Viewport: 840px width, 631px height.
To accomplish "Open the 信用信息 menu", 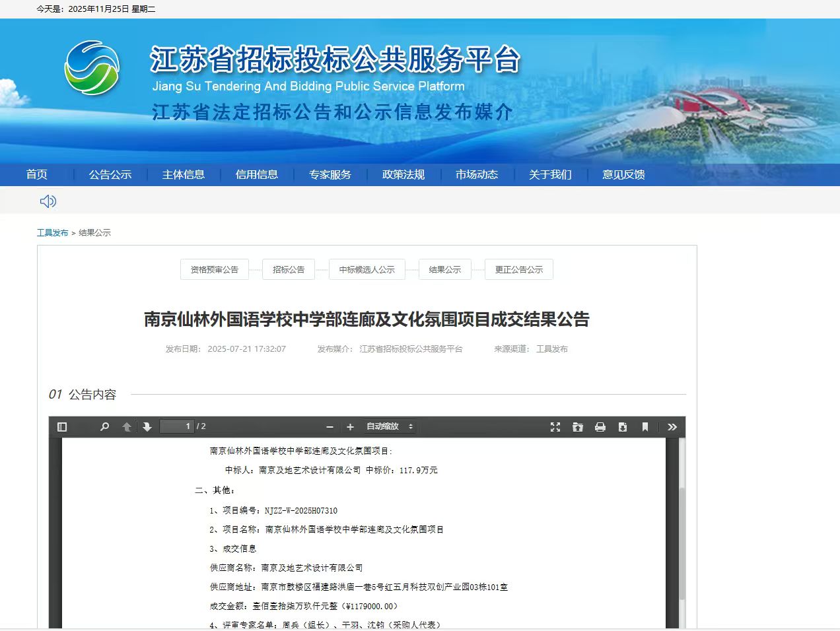I will click(257, 175).
